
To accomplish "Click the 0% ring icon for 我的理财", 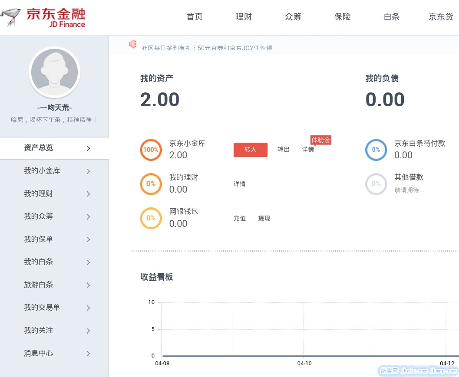I will pyautogui.click(x=151, y=184).
